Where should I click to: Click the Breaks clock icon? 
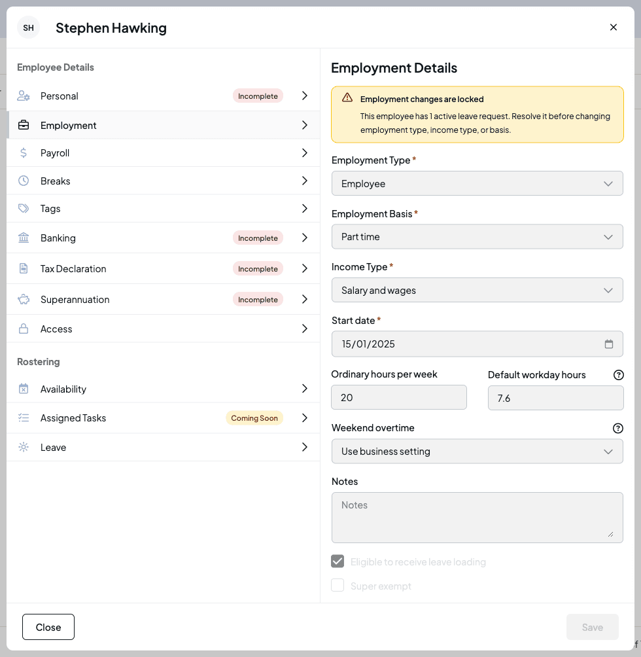point(24,181)
